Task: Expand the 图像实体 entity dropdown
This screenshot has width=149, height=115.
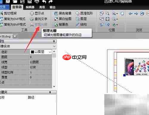Action: (54, 46)
